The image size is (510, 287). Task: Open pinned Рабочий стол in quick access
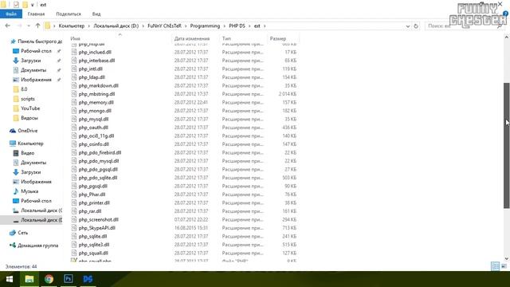[x=36, y=51]
